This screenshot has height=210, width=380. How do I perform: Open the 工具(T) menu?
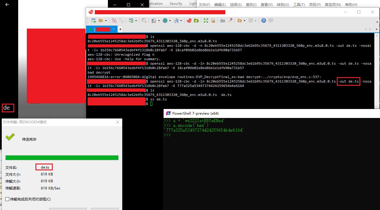(299, 5)
